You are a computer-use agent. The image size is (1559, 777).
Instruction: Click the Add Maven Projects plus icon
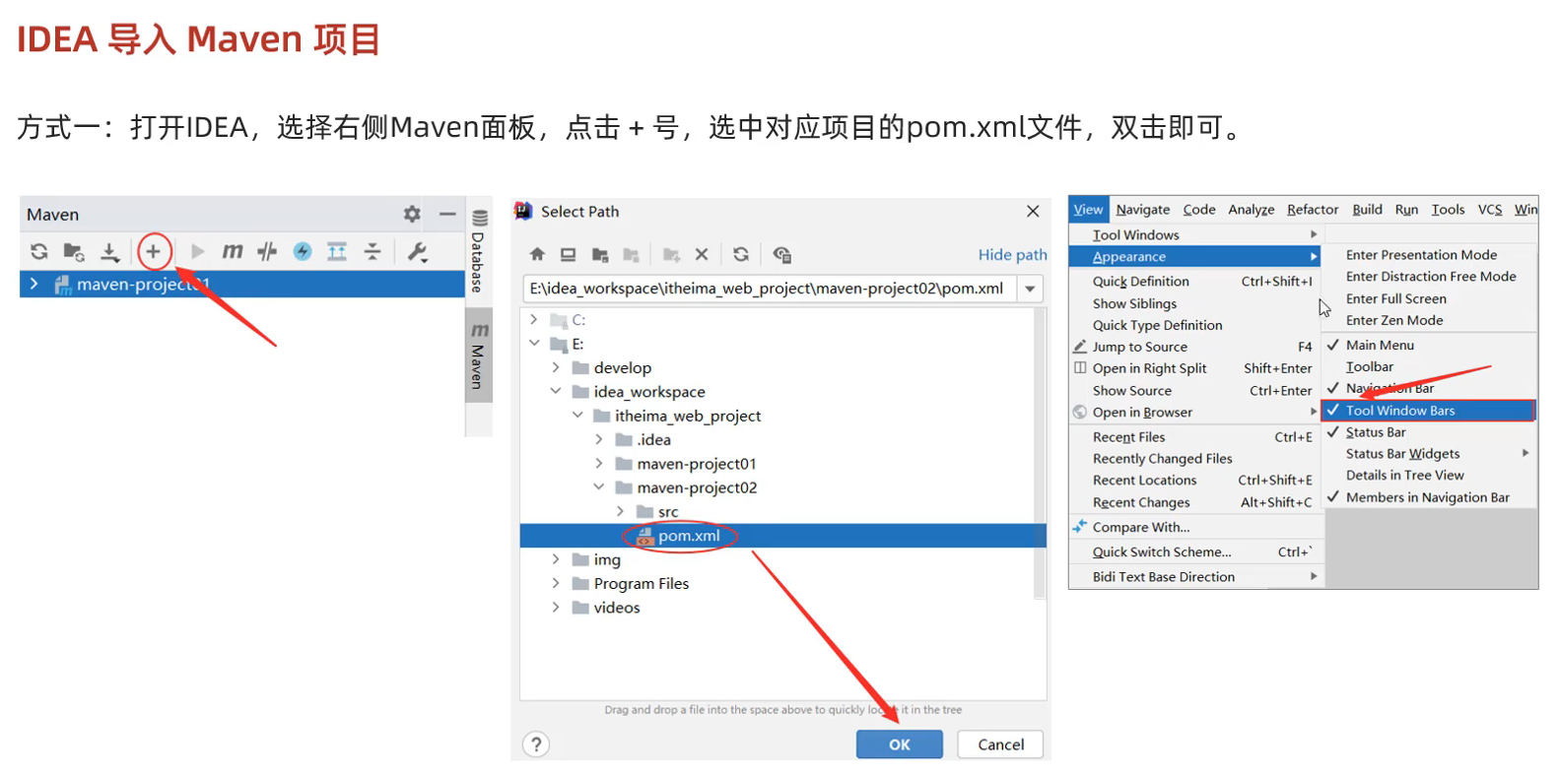pos(153,252)
